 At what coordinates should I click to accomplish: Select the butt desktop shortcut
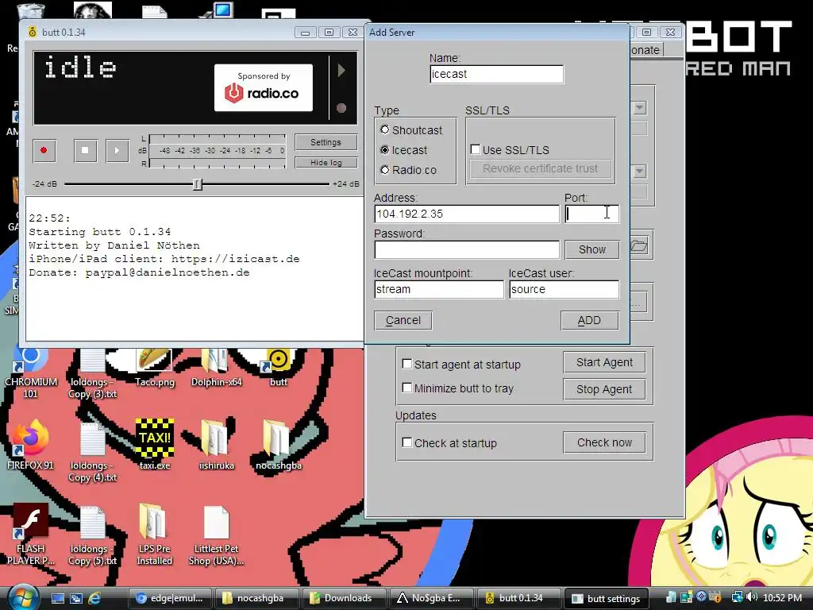click(x=279, y=369)
